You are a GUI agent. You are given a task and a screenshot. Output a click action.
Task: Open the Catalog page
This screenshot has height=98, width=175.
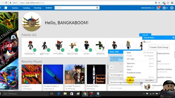coord(26,8)
